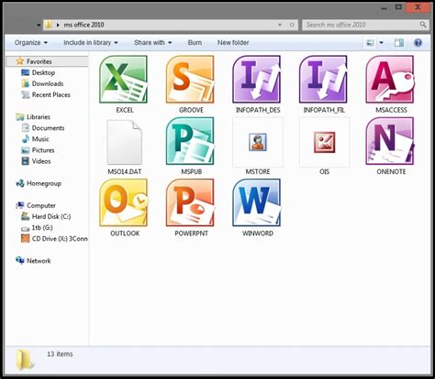Image resolution: width=435 pixels, height=379 pixels.
Task: Click the 13 items status text
Action: (x=60, y=354)
